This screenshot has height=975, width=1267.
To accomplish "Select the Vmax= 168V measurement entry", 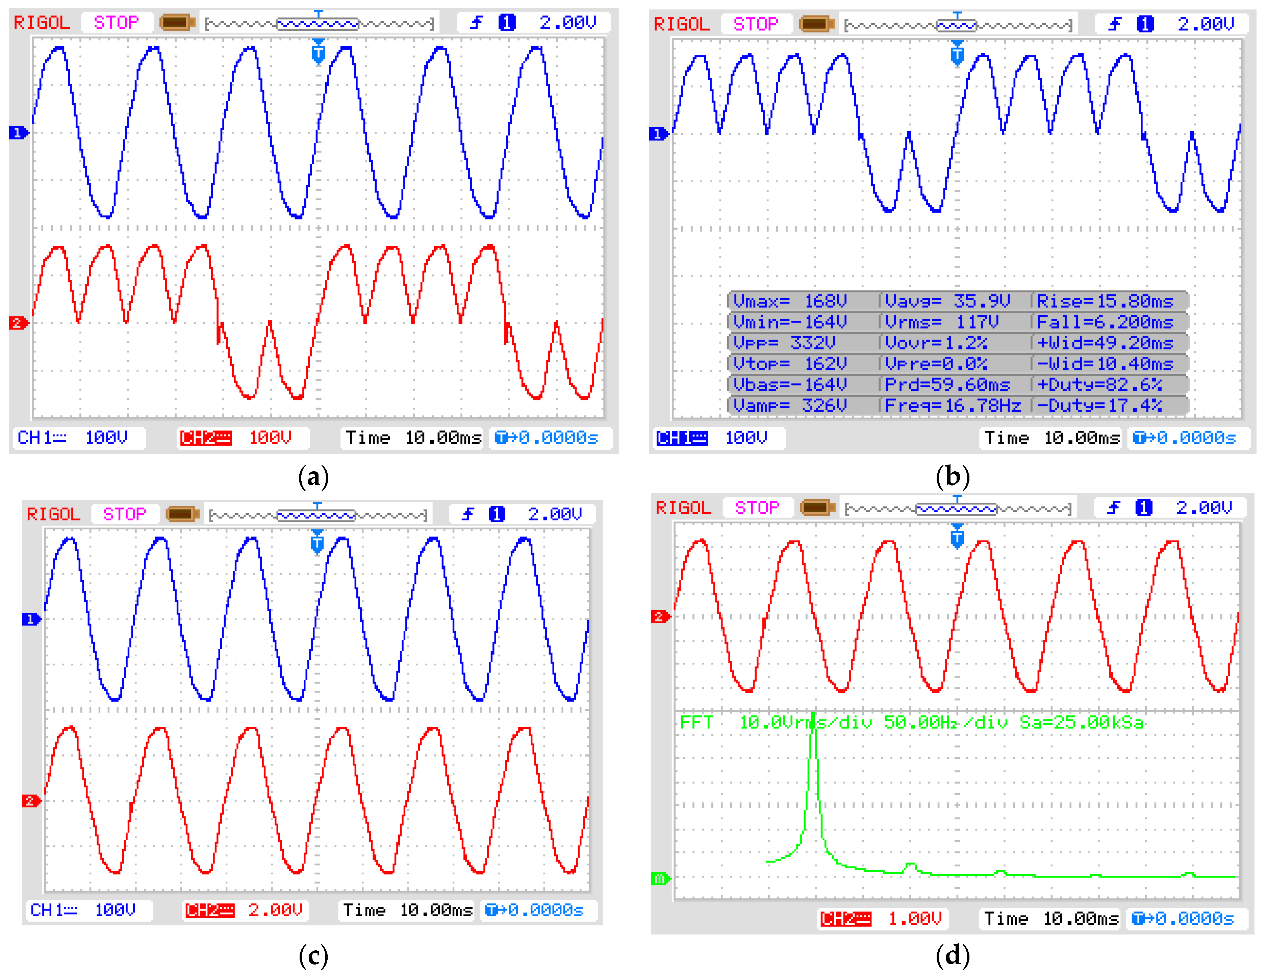I will pos(790,301).
